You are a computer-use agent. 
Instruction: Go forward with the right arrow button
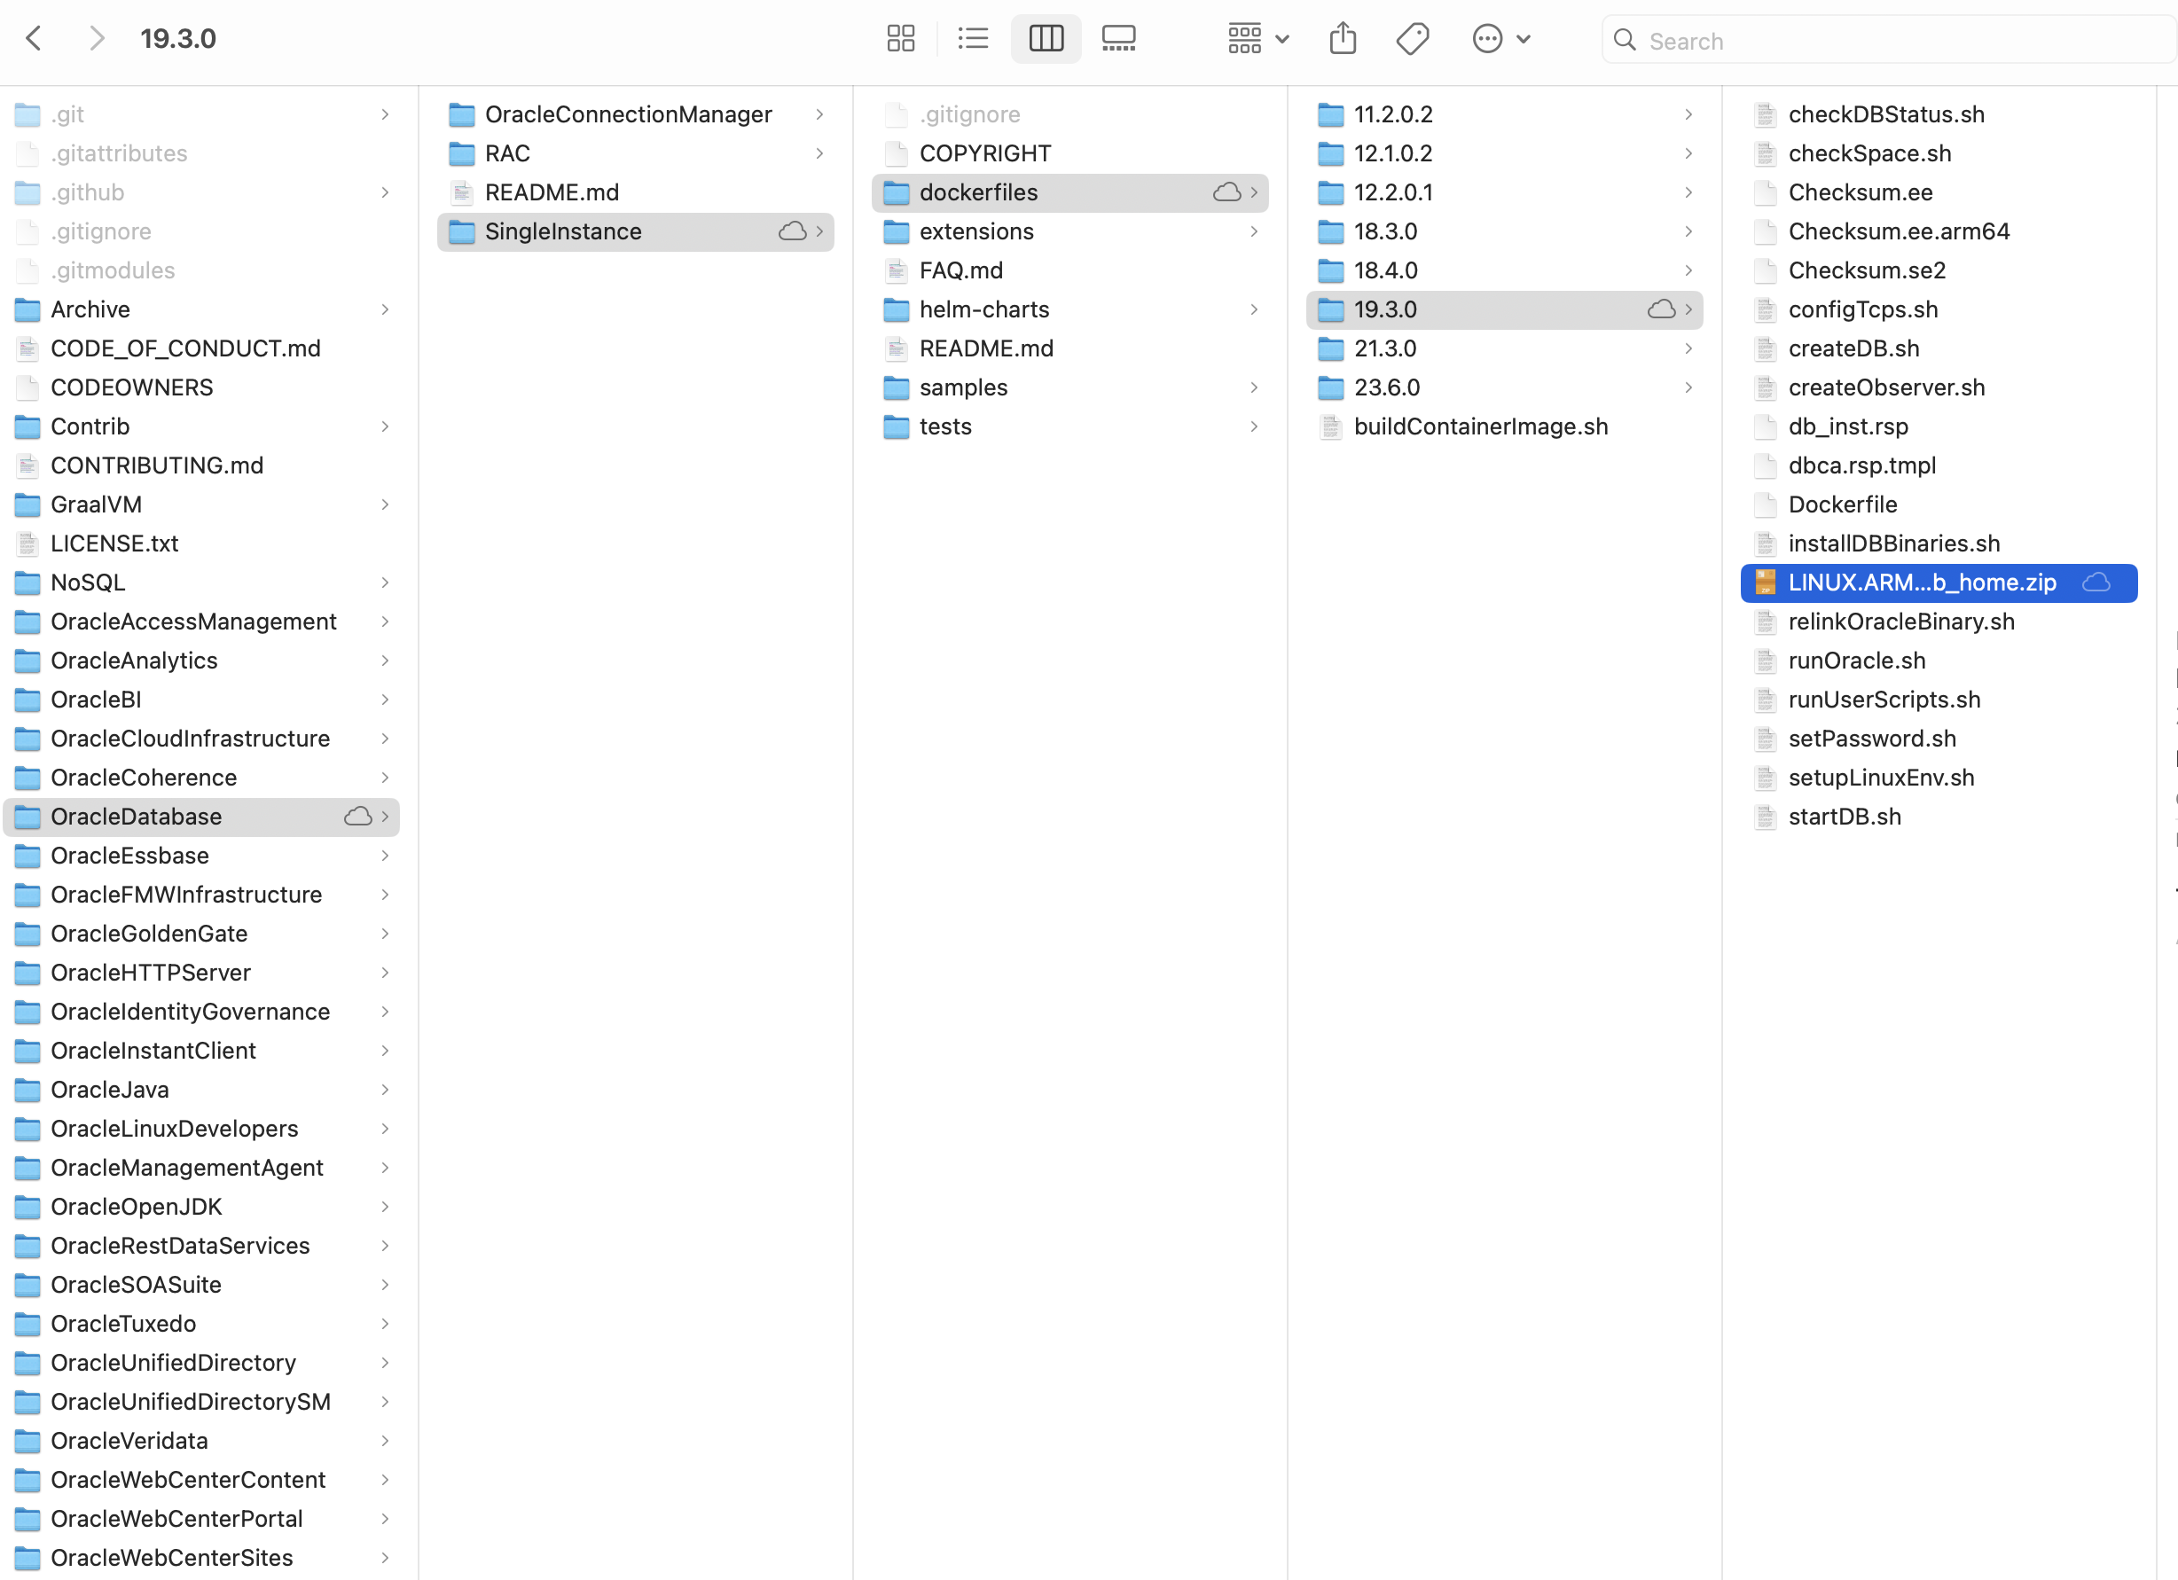pyautogui.click(x=96, y=38)
